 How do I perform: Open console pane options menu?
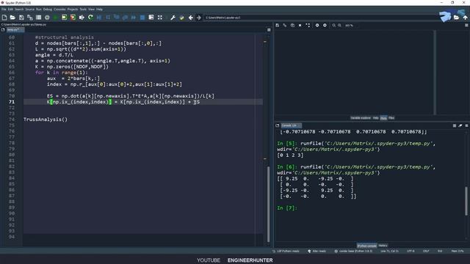[x=466, y=125]
